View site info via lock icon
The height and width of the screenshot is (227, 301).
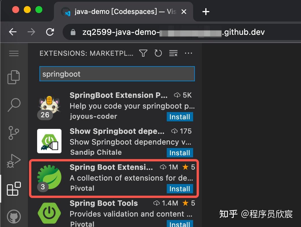[x=73, y=32]
